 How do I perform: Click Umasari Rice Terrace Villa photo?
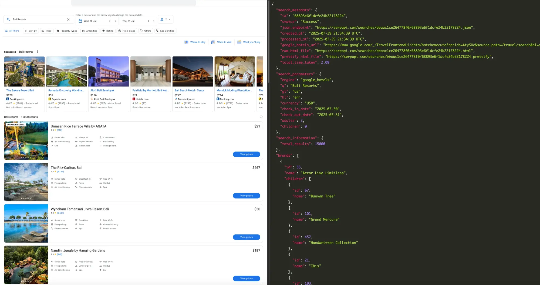[26, 140]
